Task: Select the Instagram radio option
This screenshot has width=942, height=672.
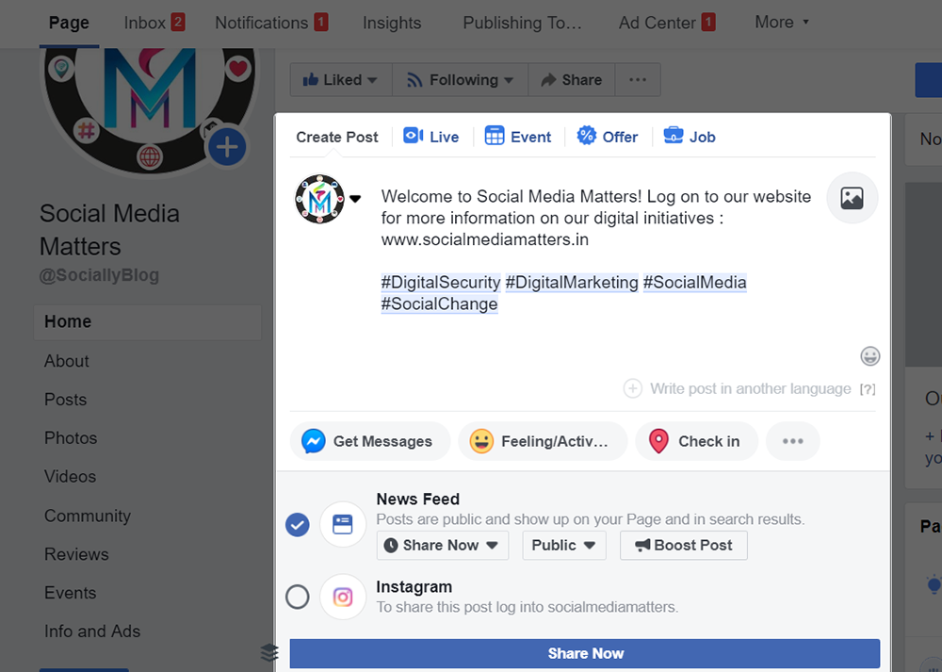Action: [x=298, y=597]
